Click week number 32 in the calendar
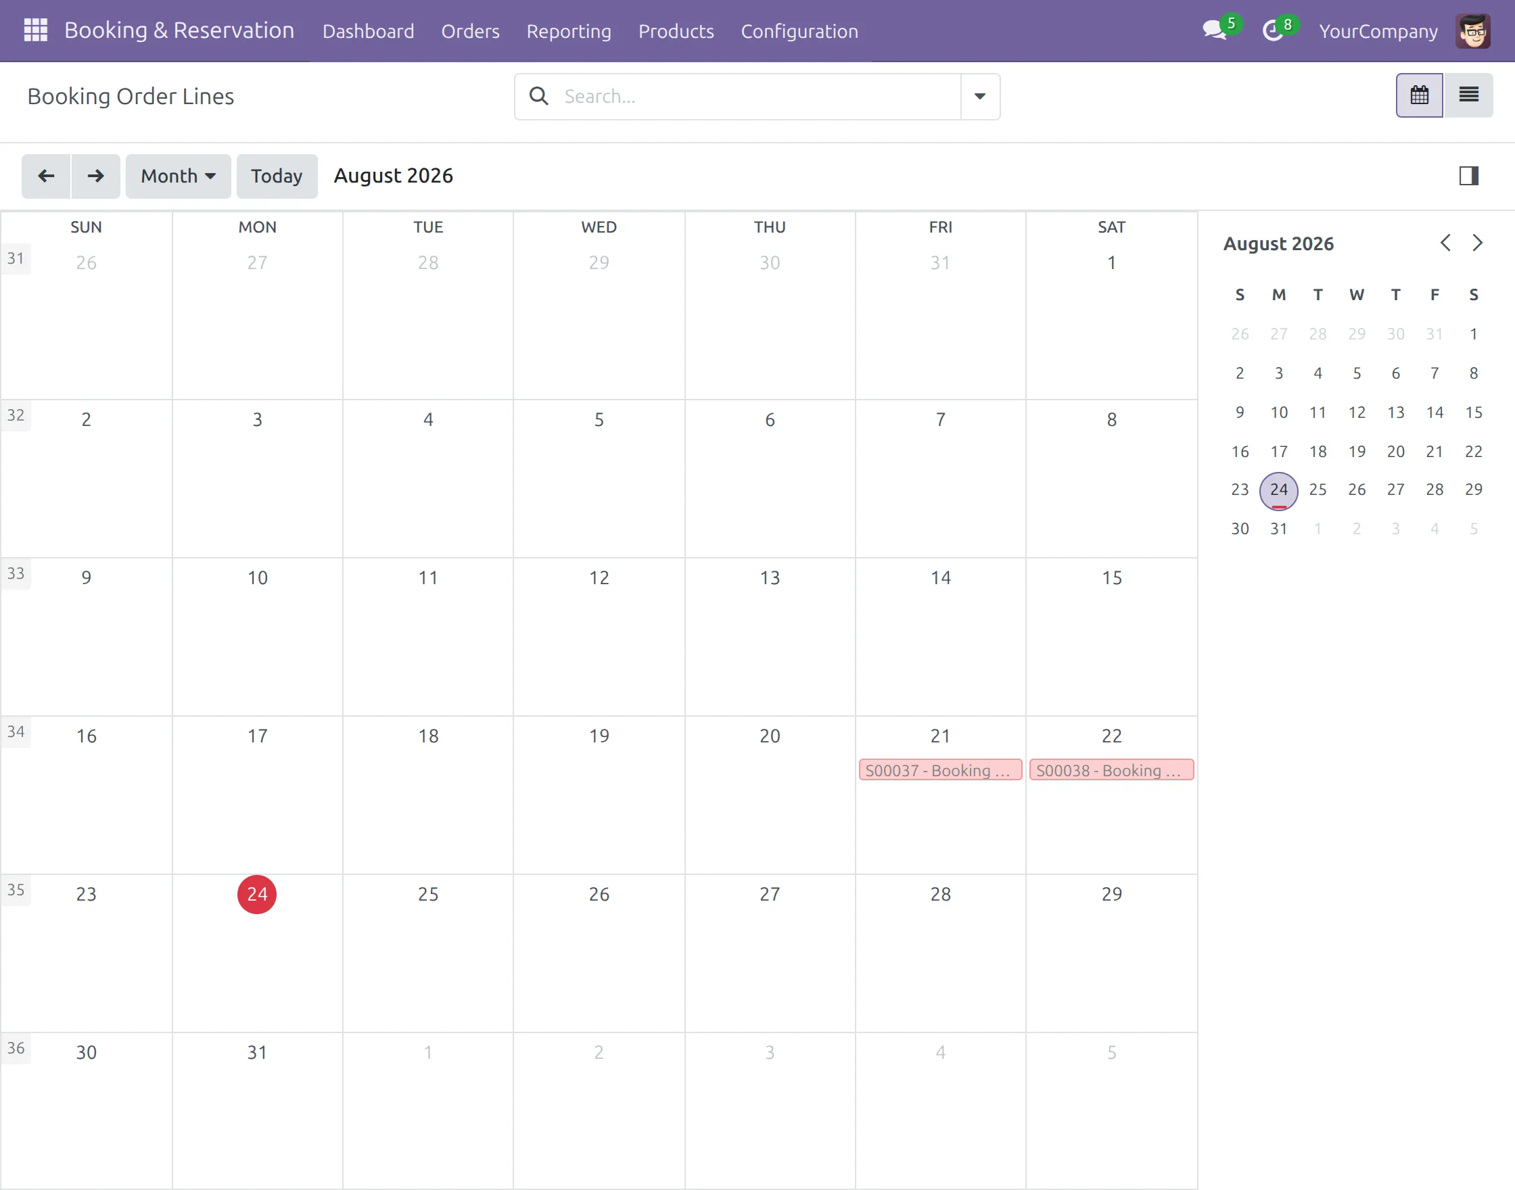1515x1190 pixels. pyautogui.click(x=16, y=416)
